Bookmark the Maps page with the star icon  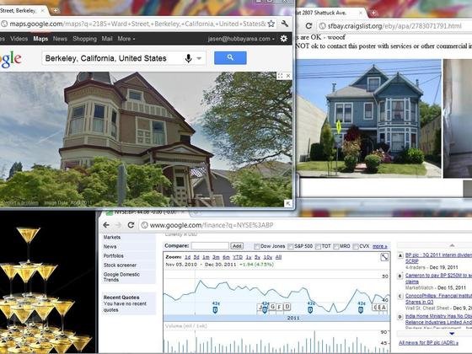point(271,24)
